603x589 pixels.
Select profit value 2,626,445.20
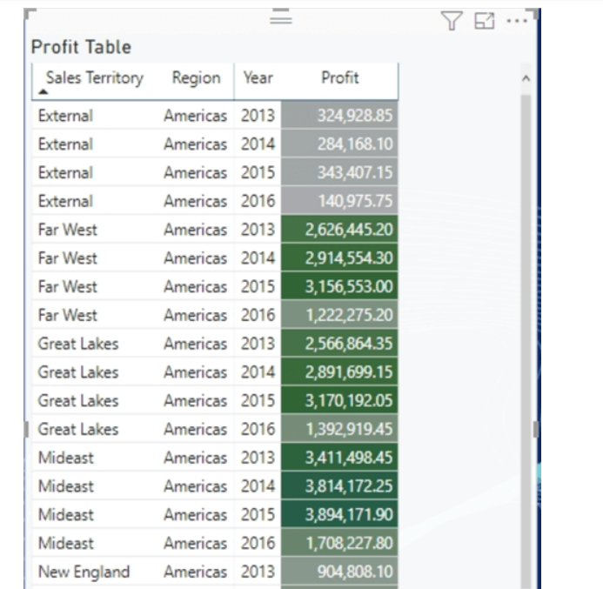tap(349, 230)
